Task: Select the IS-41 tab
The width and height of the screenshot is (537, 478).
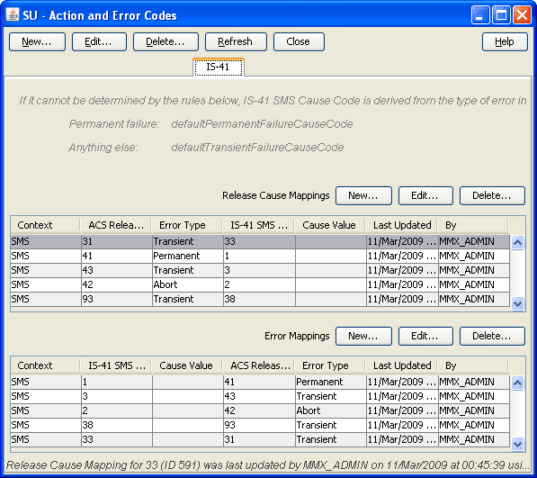Action: coord(219,67)
